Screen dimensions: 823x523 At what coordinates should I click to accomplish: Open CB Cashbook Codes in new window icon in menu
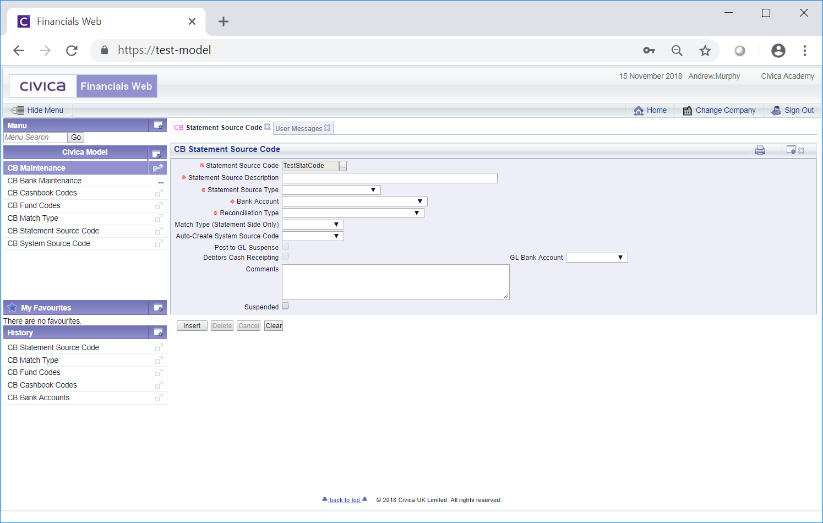tap(159, 193)
